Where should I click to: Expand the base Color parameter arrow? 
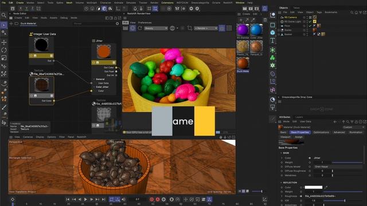click(x=282, y=158)
